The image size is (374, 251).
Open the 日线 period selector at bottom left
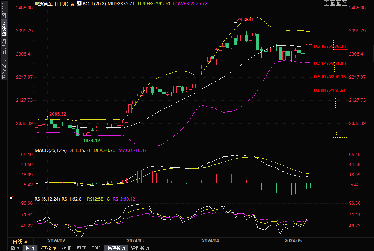[20, 242]
